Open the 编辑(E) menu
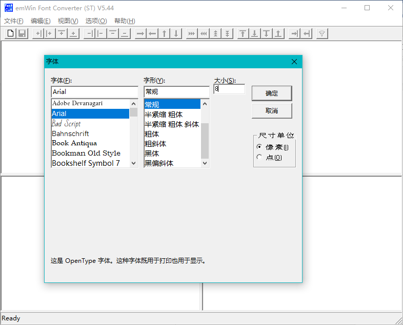 41,21
